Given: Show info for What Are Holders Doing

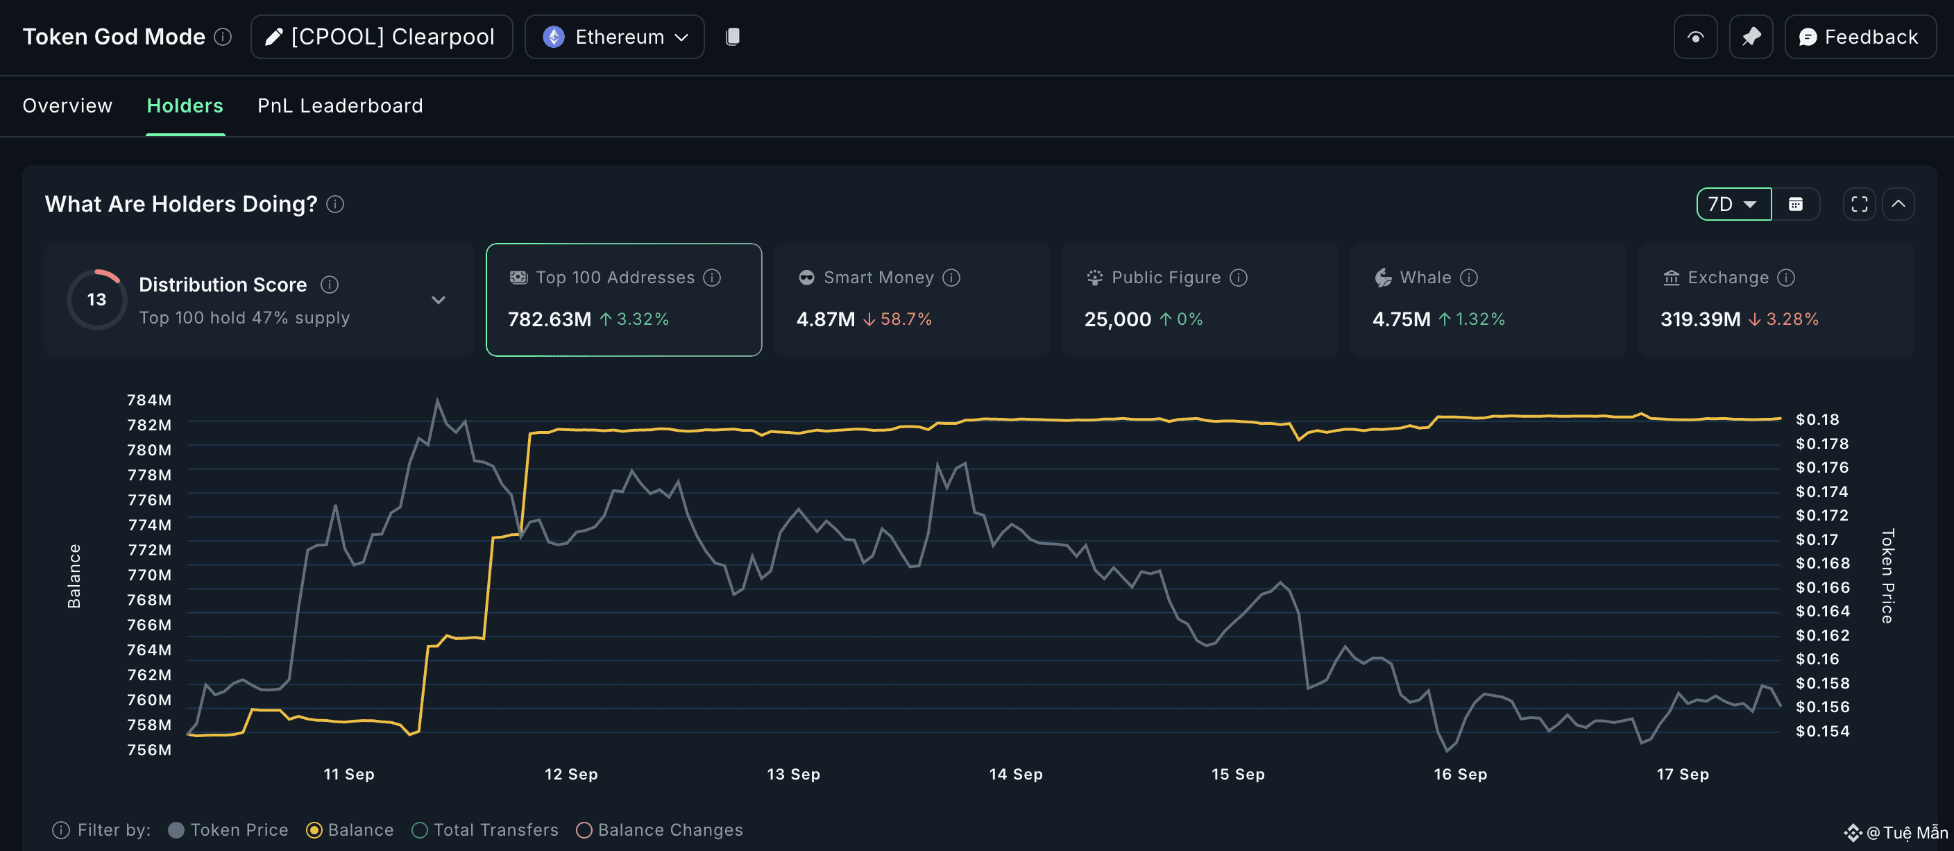Looking at the screenshot, I should point(334,204).
